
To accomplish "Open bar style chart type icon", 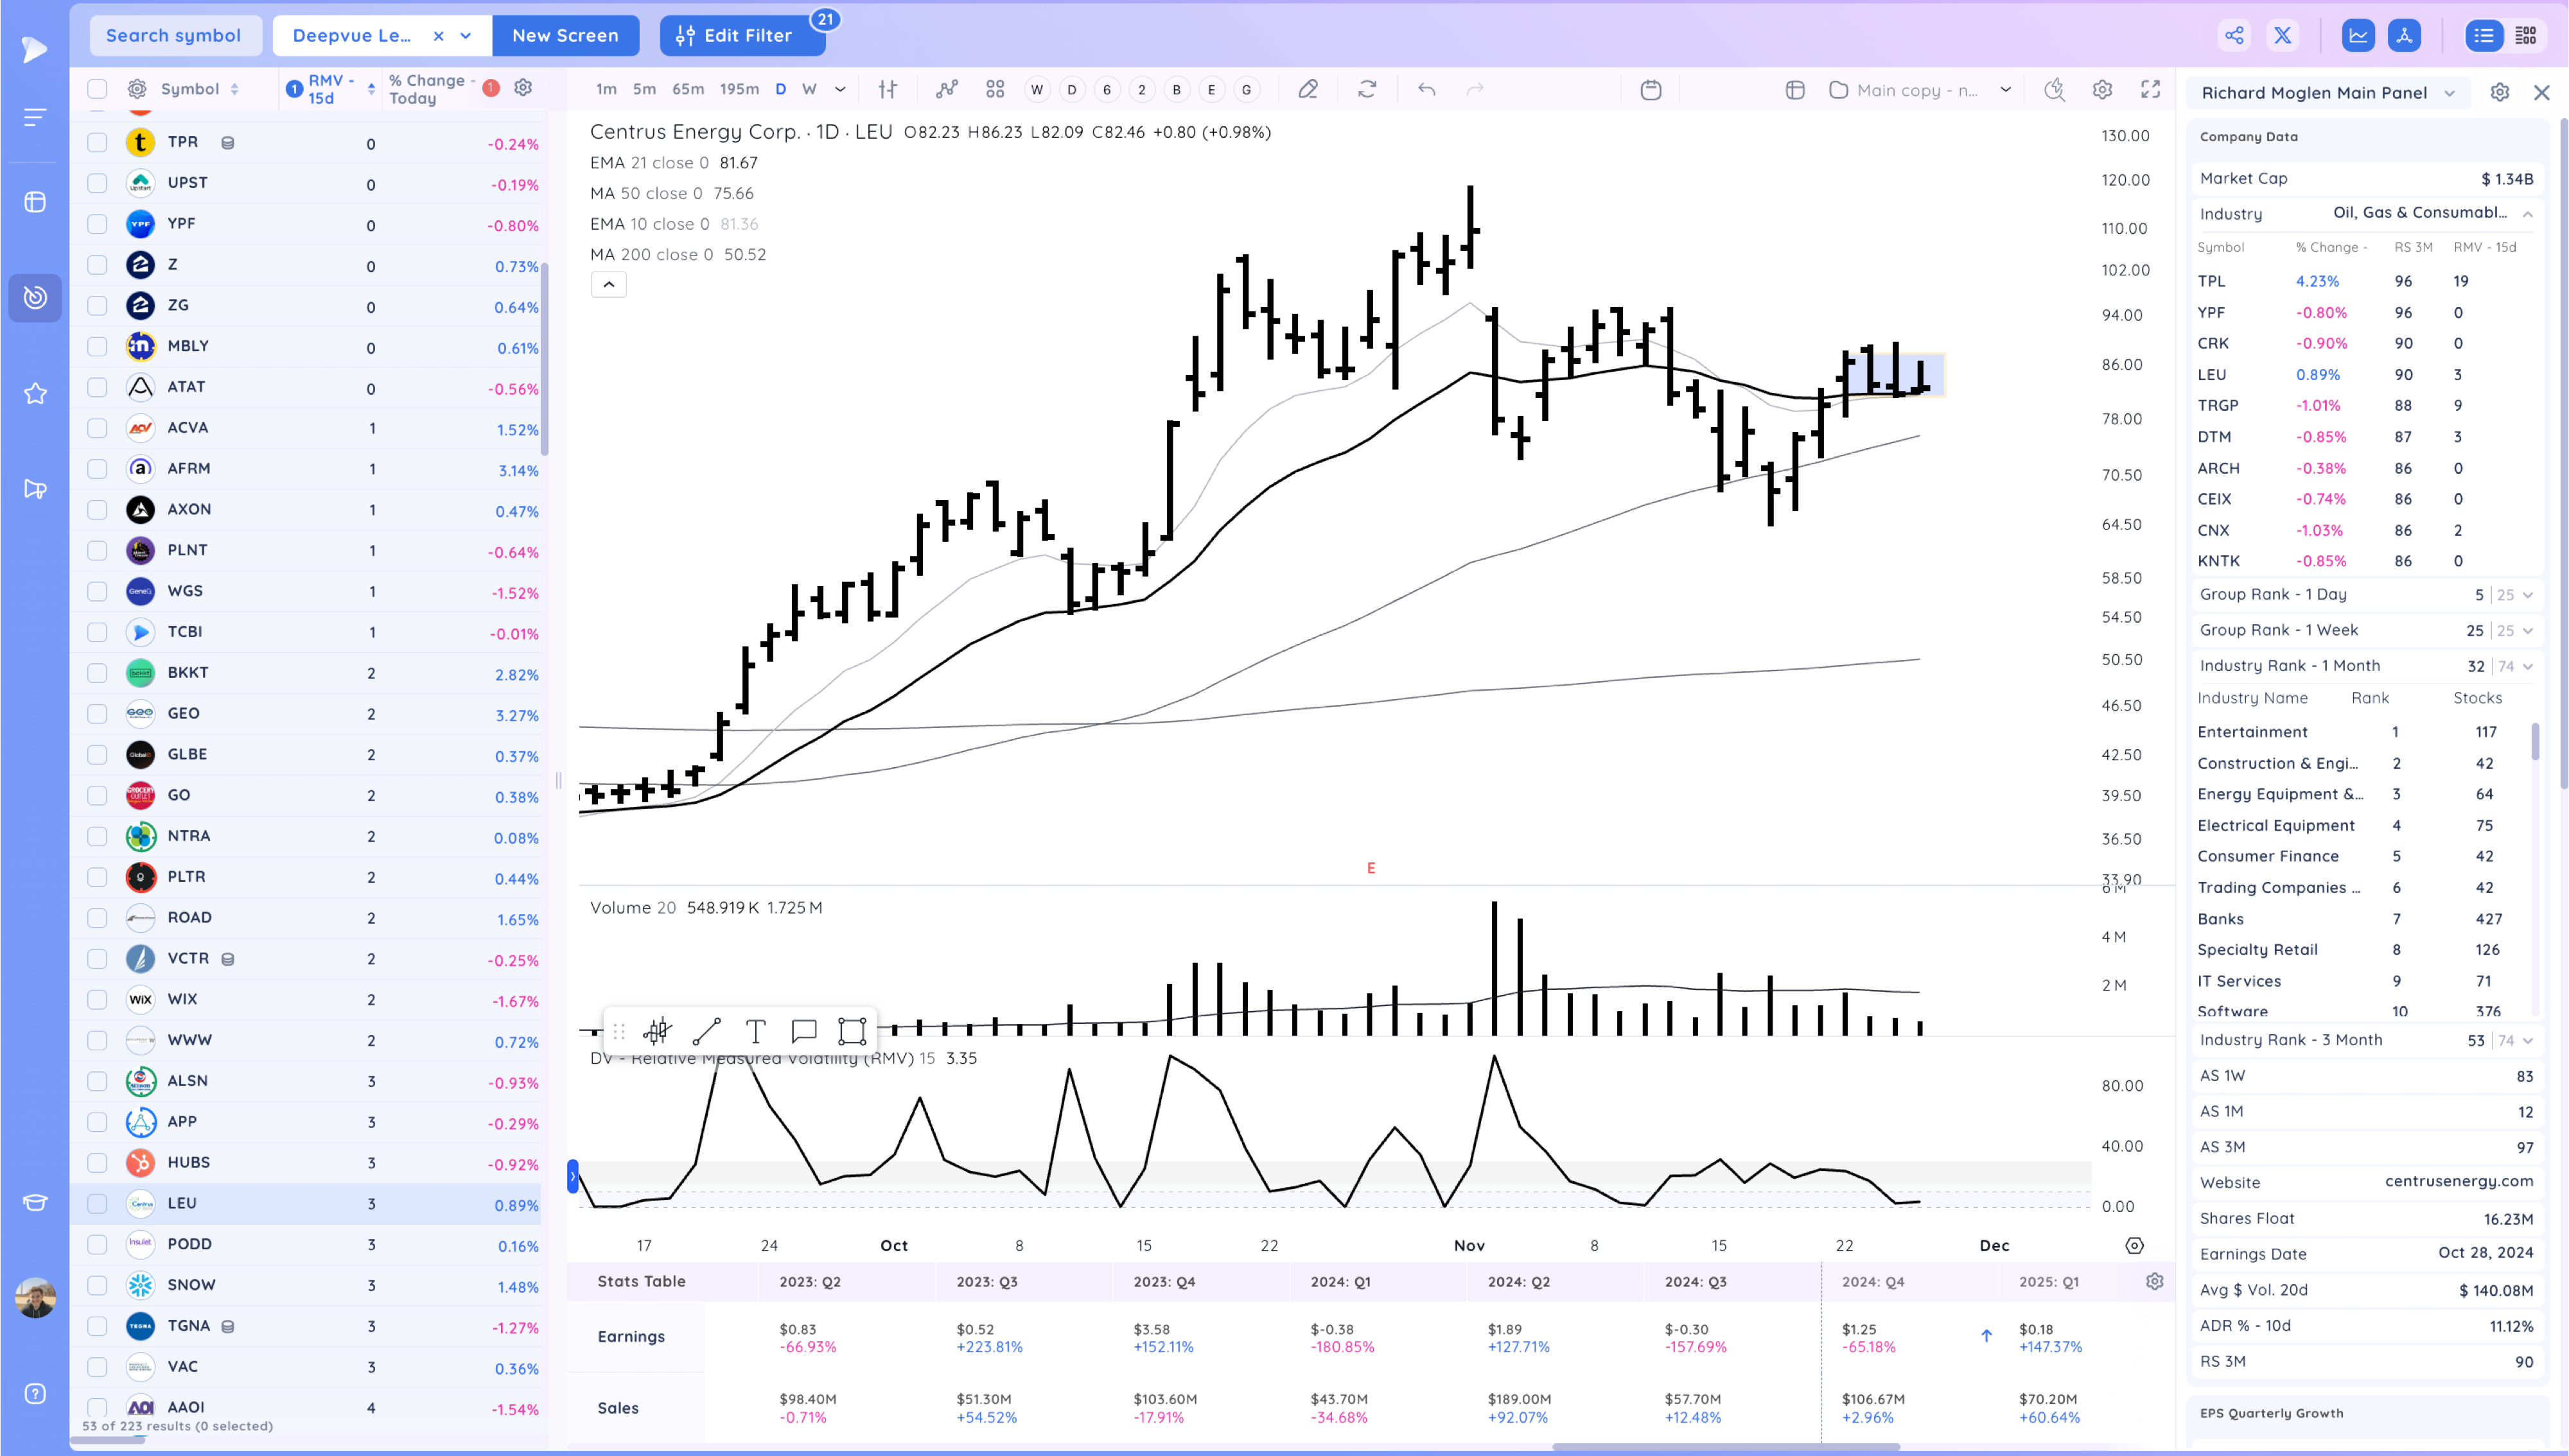I will (888, 89).
